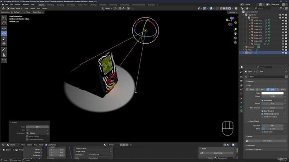Select the Rotate tool in the toolbar
Screen dimensions: 289x162
tap(4, 34)
